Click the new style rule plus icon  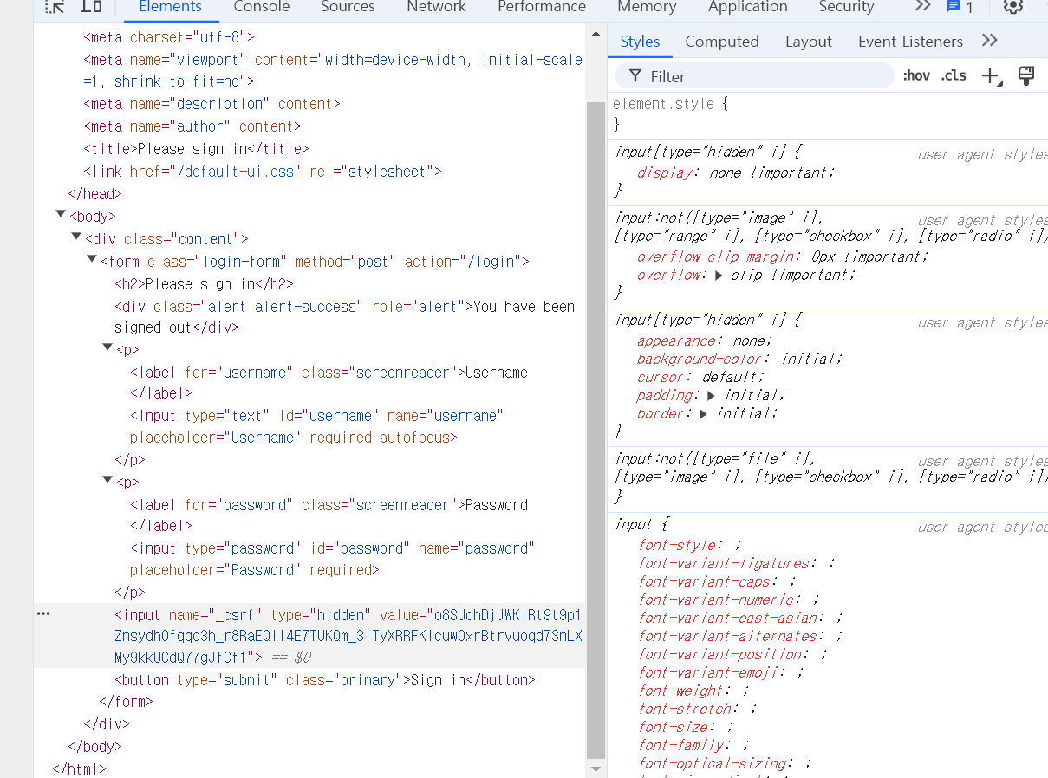point(992,76)
